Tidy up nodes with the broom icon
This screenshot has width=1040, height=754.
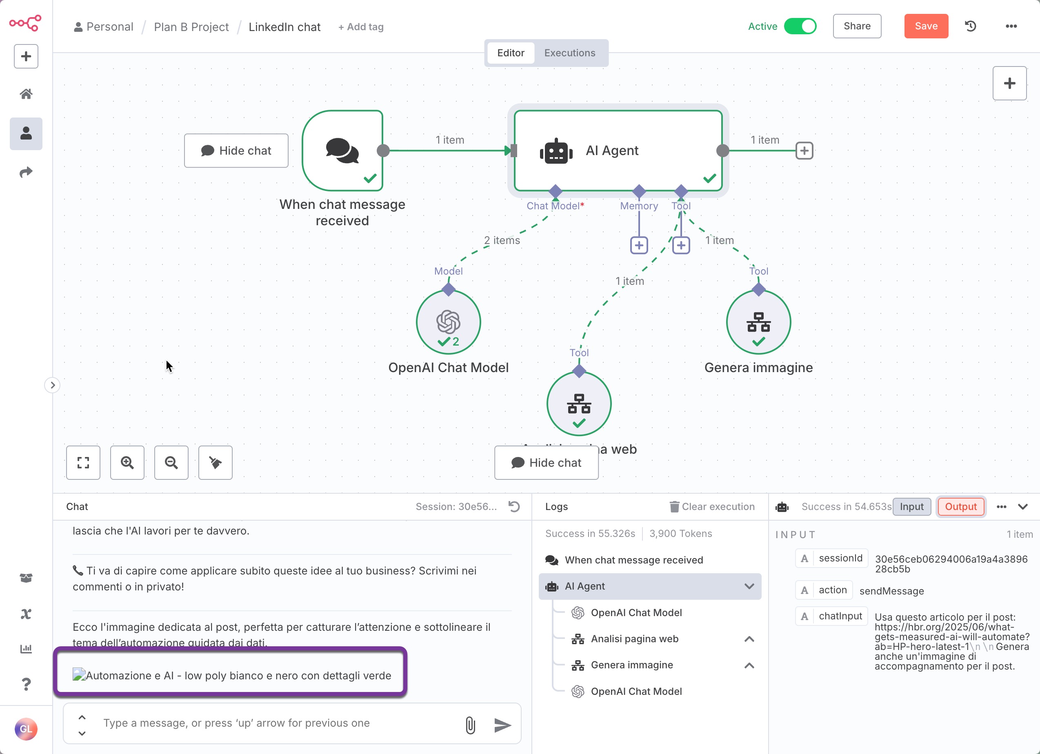tap(215, 463)
